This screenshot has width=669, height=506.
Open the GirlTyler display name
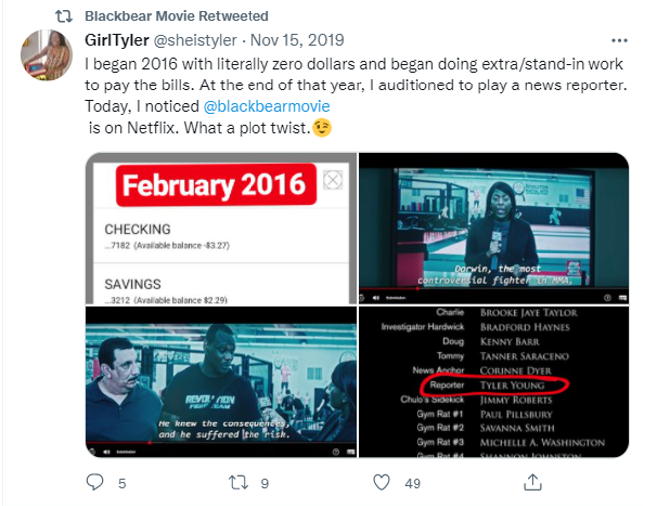(x=117, y=40)
